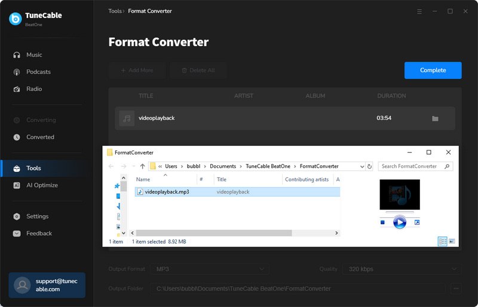Open the Quality 320 kbps dropdown
478x307 pixels.
(402, 269)
